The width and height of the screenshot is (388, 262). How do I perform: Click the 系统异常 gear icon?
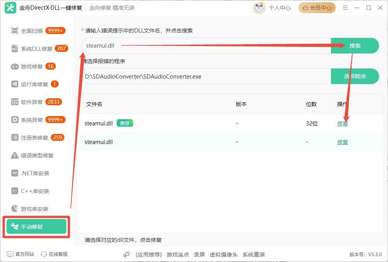point(15,120)
